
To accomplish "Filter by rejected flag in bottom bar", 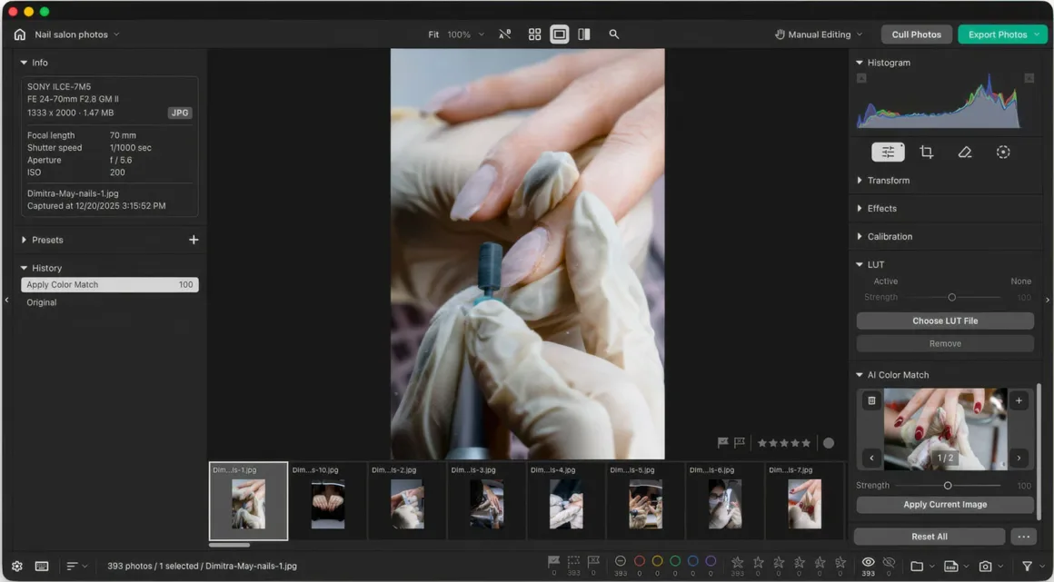I will pos(593,562).
